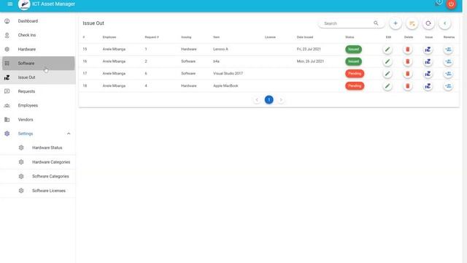Delete row 16 software entry
This screenshot has height=263, width=467.
(408, 61)
